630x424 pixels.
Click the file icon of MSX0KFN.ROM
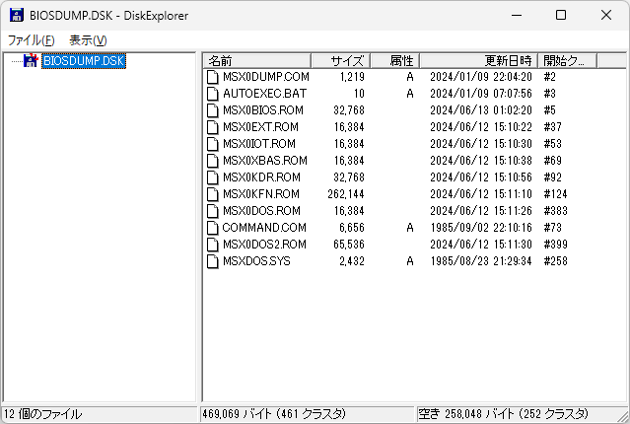pos(213,194)
